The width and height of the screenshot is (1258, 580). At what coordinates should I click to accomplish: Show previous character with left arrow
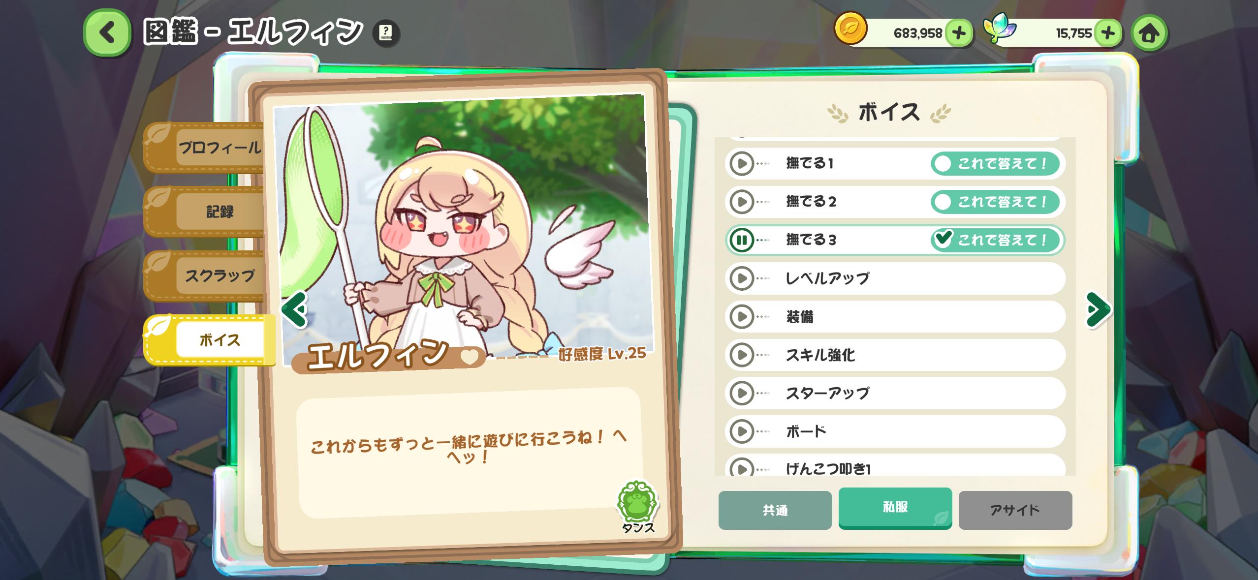coord(294,309)
